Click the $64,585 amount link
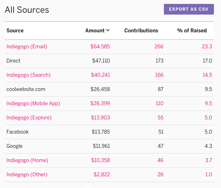 pos(100,47)
